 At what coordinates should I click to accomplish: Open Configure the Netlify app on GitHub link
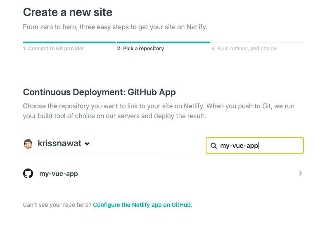pos(142,205)
